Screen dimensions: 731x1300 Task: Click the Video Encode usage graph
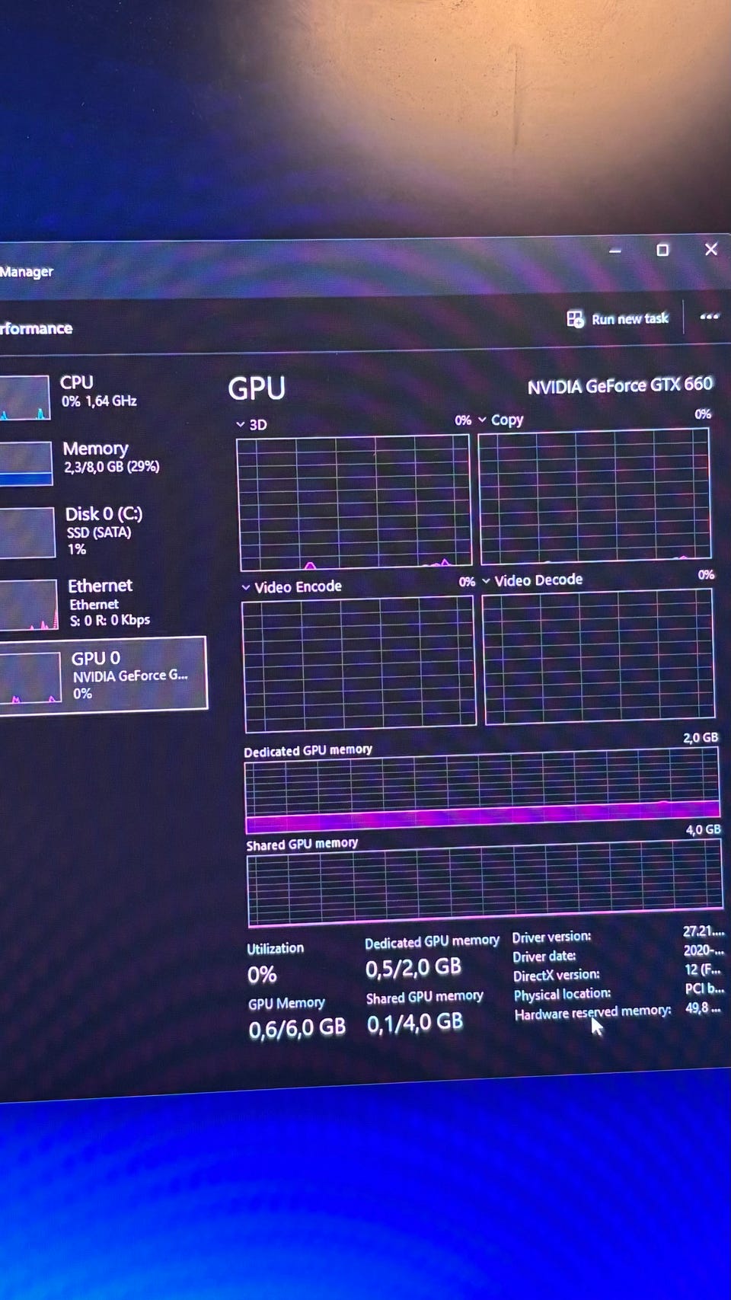pos(359,664)
